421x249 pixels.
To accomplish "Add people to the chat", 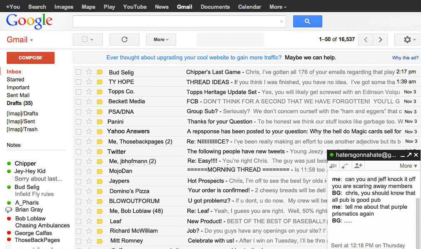I will pos(358,166).
